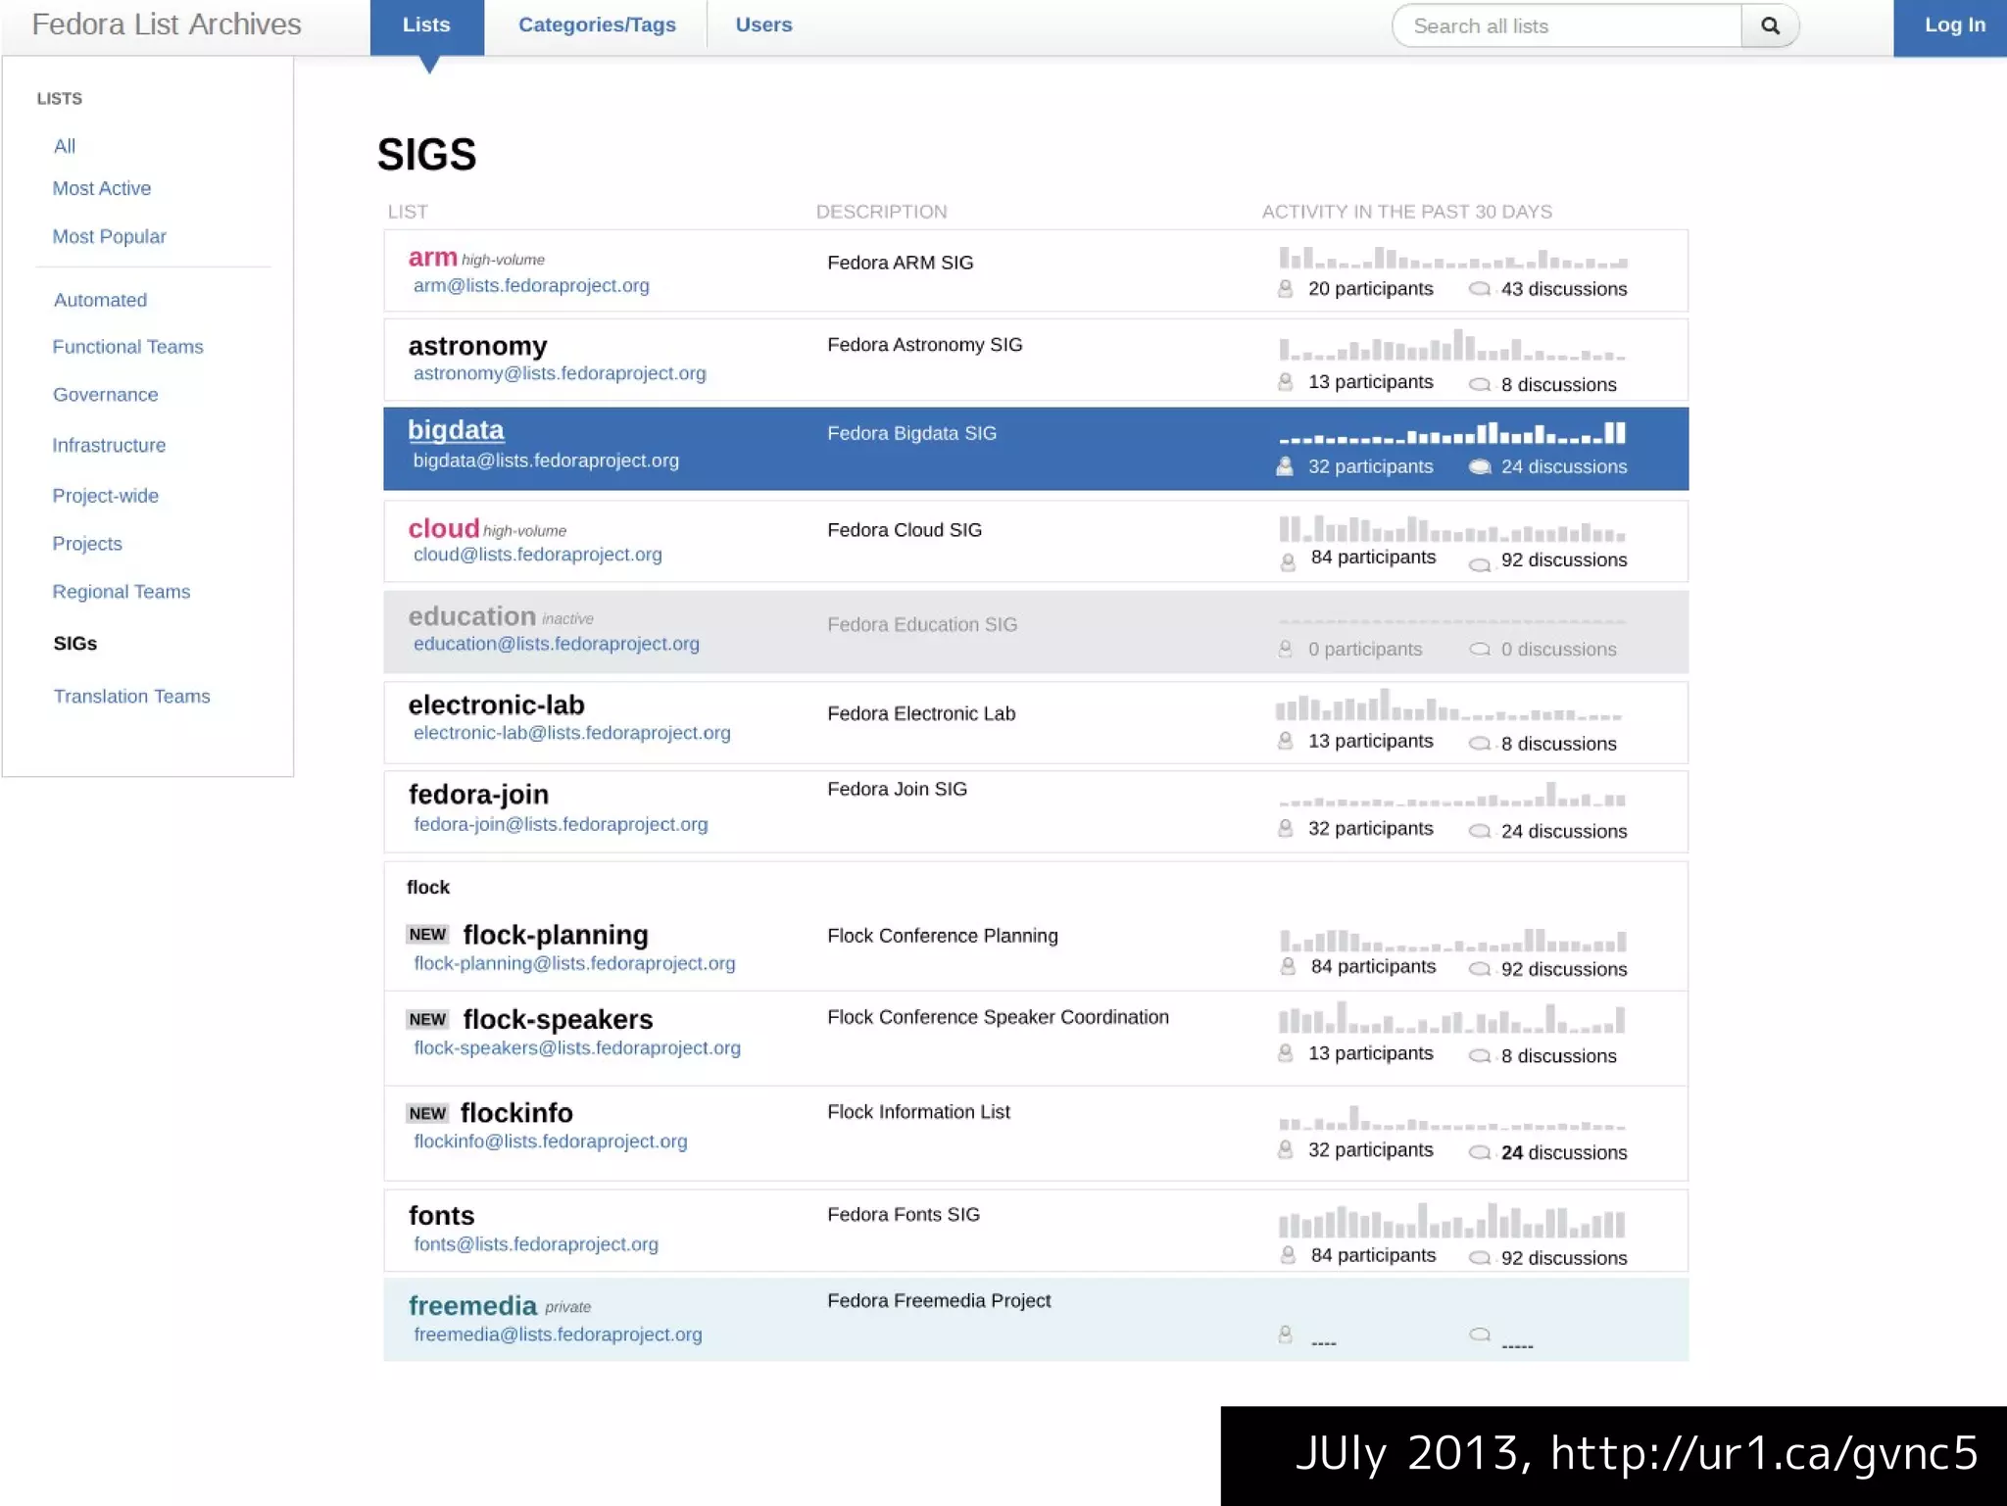
Task: Click the search magnifier button
Action: (1770, 25)
